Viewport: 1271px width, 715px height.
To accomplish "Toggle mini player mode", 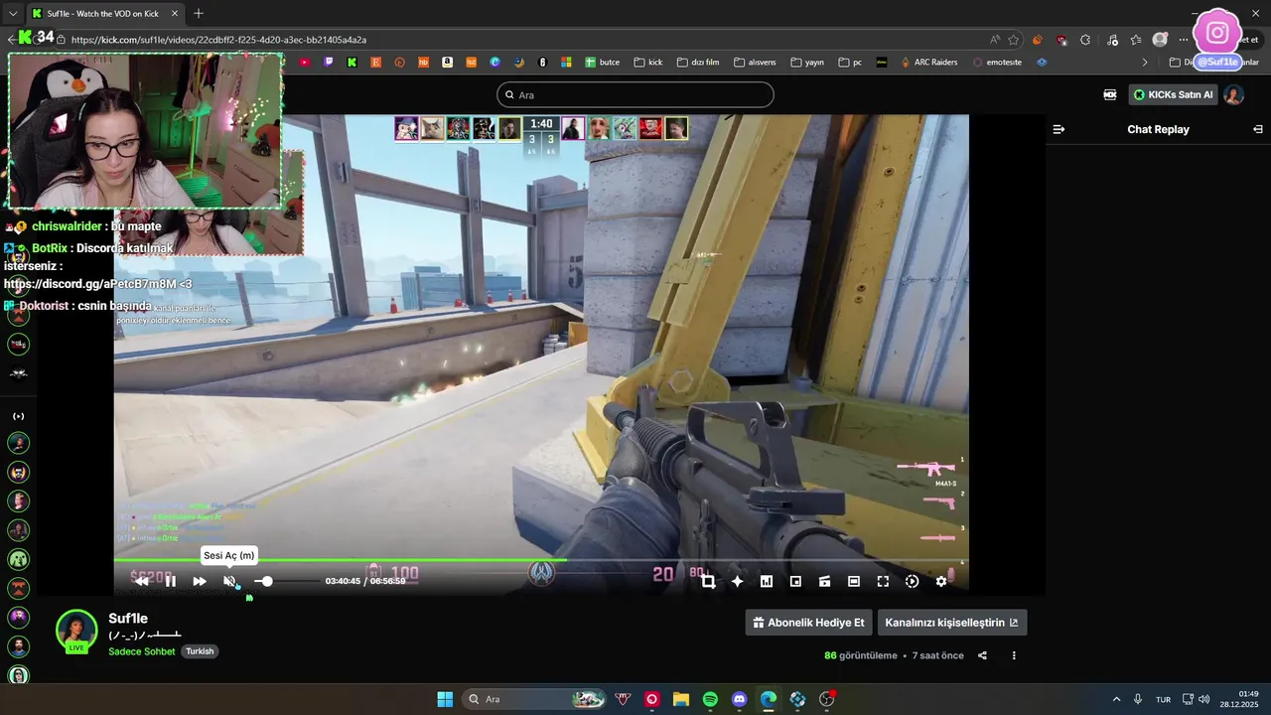I will pos(795,582).
